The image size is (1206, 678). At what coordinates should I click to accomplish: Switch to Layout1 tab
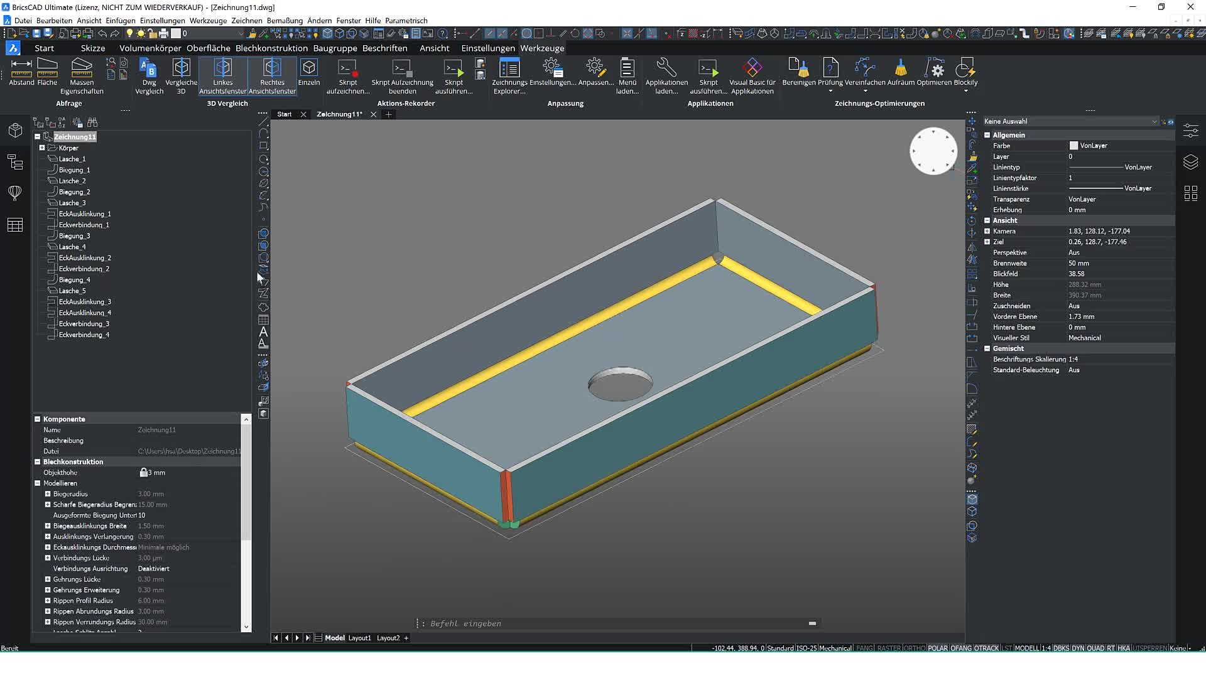pyautogui.click(x=359, y=638)
